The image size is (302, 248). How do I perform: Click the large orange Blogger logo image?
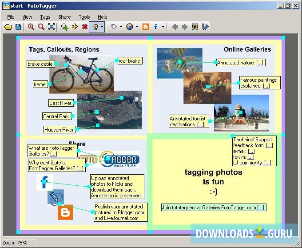pos(65,212)
